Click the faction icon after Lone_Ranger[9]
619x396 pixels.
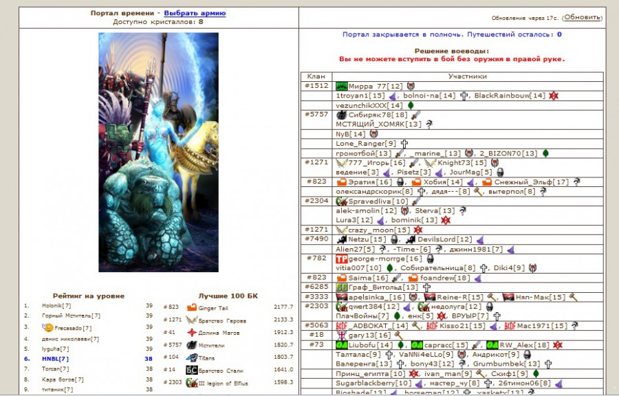coord(404,144)
